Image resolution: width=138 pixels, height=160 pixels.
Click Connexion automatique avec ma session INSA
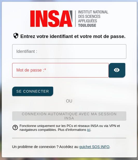pyautogui.click(x=69, y=116)
